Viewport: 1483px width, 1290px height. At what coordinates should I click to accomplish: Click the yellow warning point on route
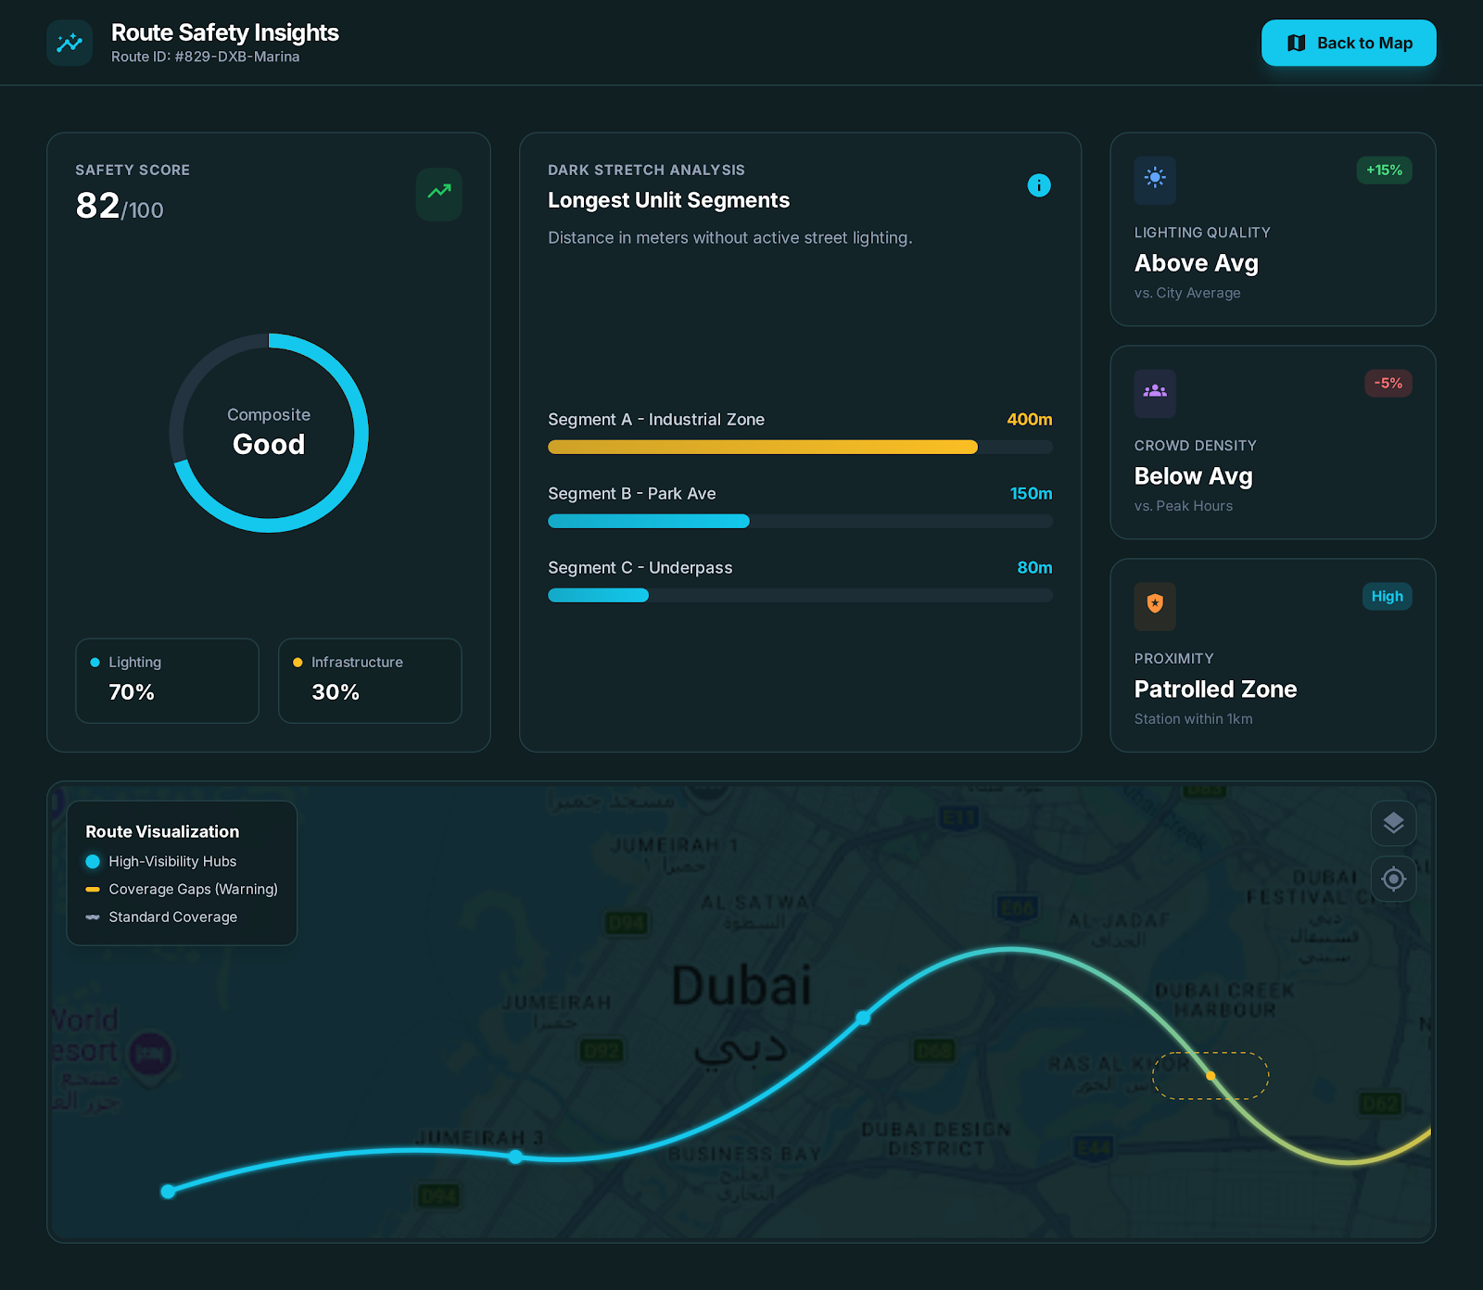(1210, 1076)
